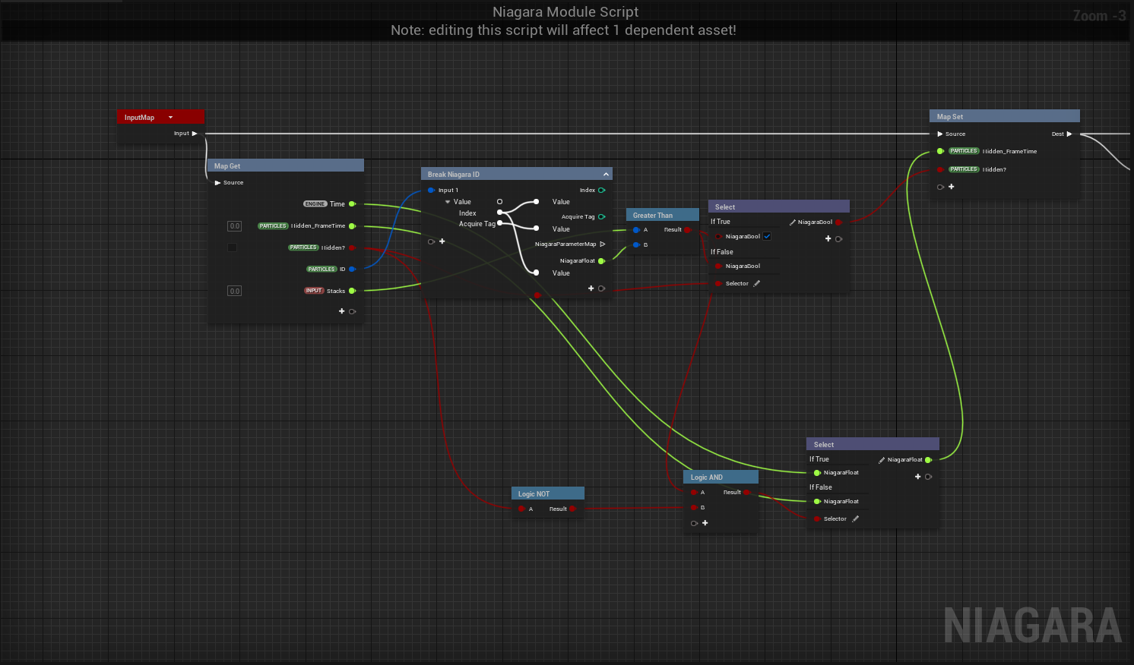Collapse the Break Niagara ID node chevron

606,175
